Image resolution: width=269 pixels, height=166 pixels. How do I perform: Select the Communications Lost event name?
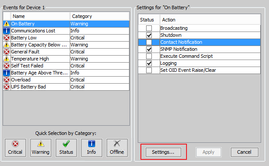[33, 31]
